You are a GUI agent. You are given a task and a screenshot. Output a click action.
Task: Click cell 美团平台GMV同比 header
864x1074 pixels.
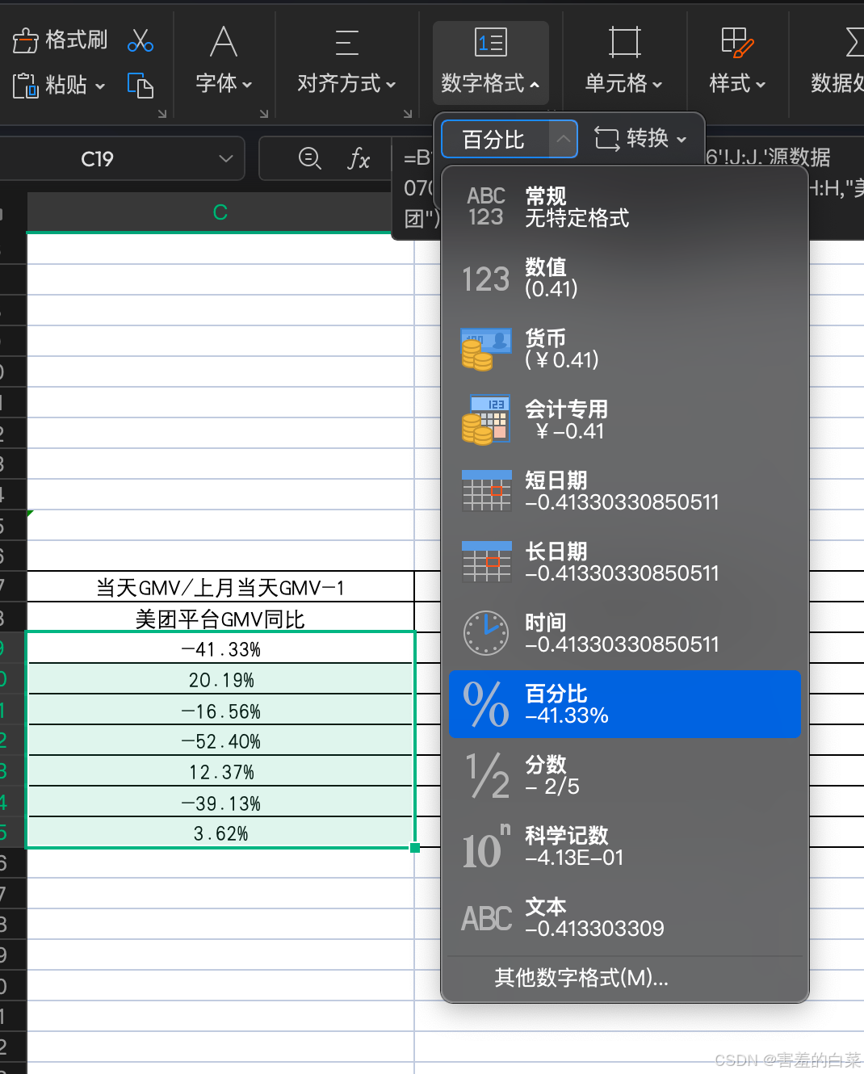pos(220,618)
